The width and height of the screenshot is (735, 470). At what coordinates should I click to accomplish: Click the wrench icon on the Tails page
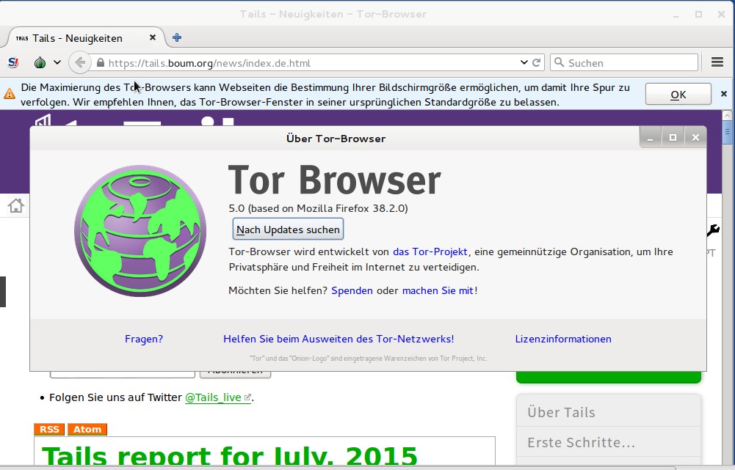714,230
